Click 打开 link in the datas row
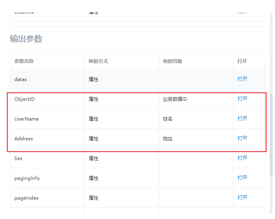The image size is (275, 219). (x=242, y=79)
